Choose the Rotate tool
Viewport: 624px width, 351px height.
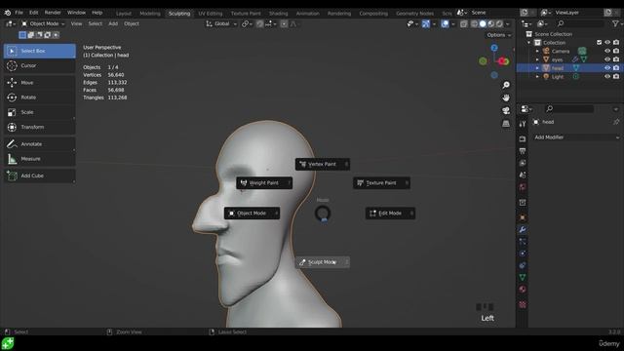pos(39,97)
